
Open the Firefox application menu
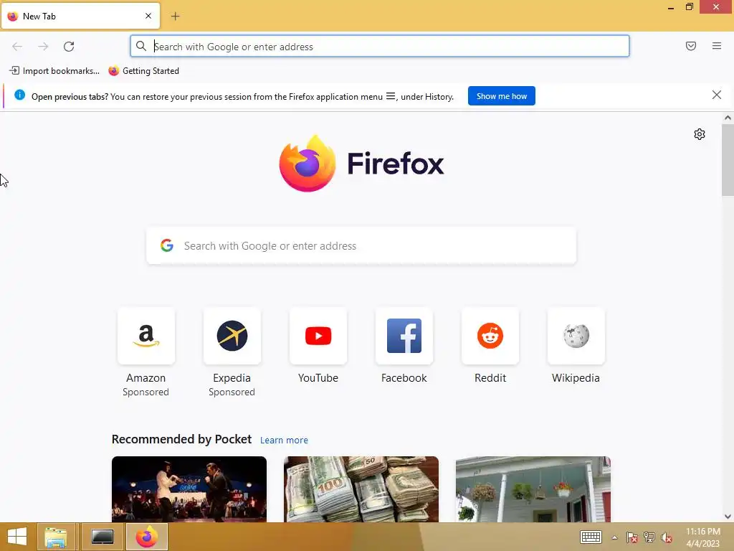click(717, 46)
